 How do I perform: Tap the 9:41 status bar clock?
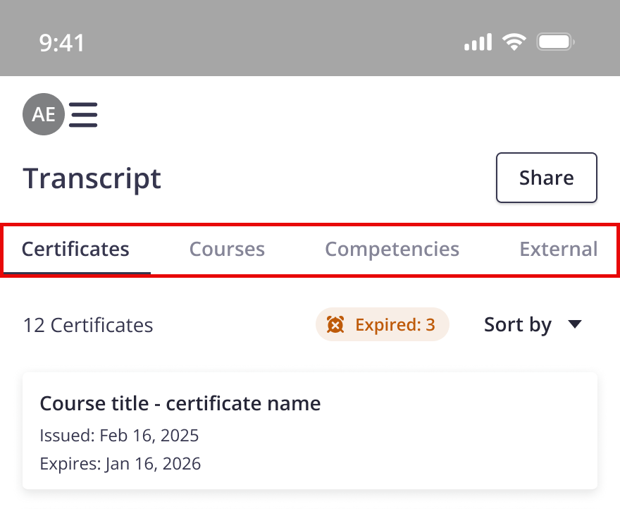click(x=62, y=43)
